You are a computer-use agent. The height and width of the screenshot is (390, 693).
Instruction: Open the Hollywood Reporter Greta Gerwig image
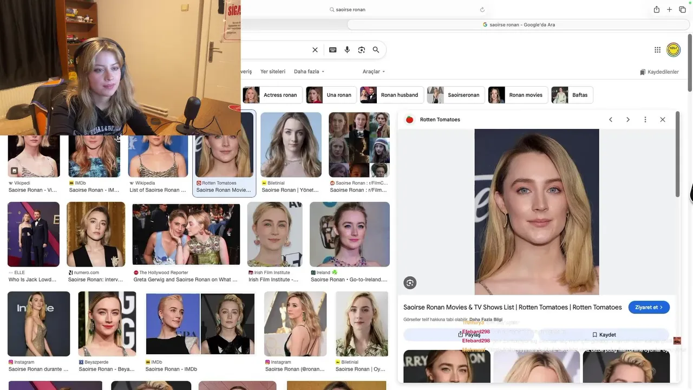pos(186,234)
